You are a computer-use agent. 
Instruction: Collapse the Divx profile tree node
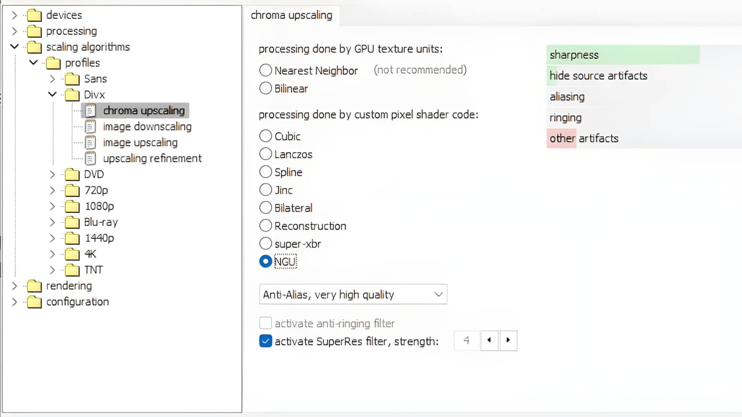coord(52,94)
